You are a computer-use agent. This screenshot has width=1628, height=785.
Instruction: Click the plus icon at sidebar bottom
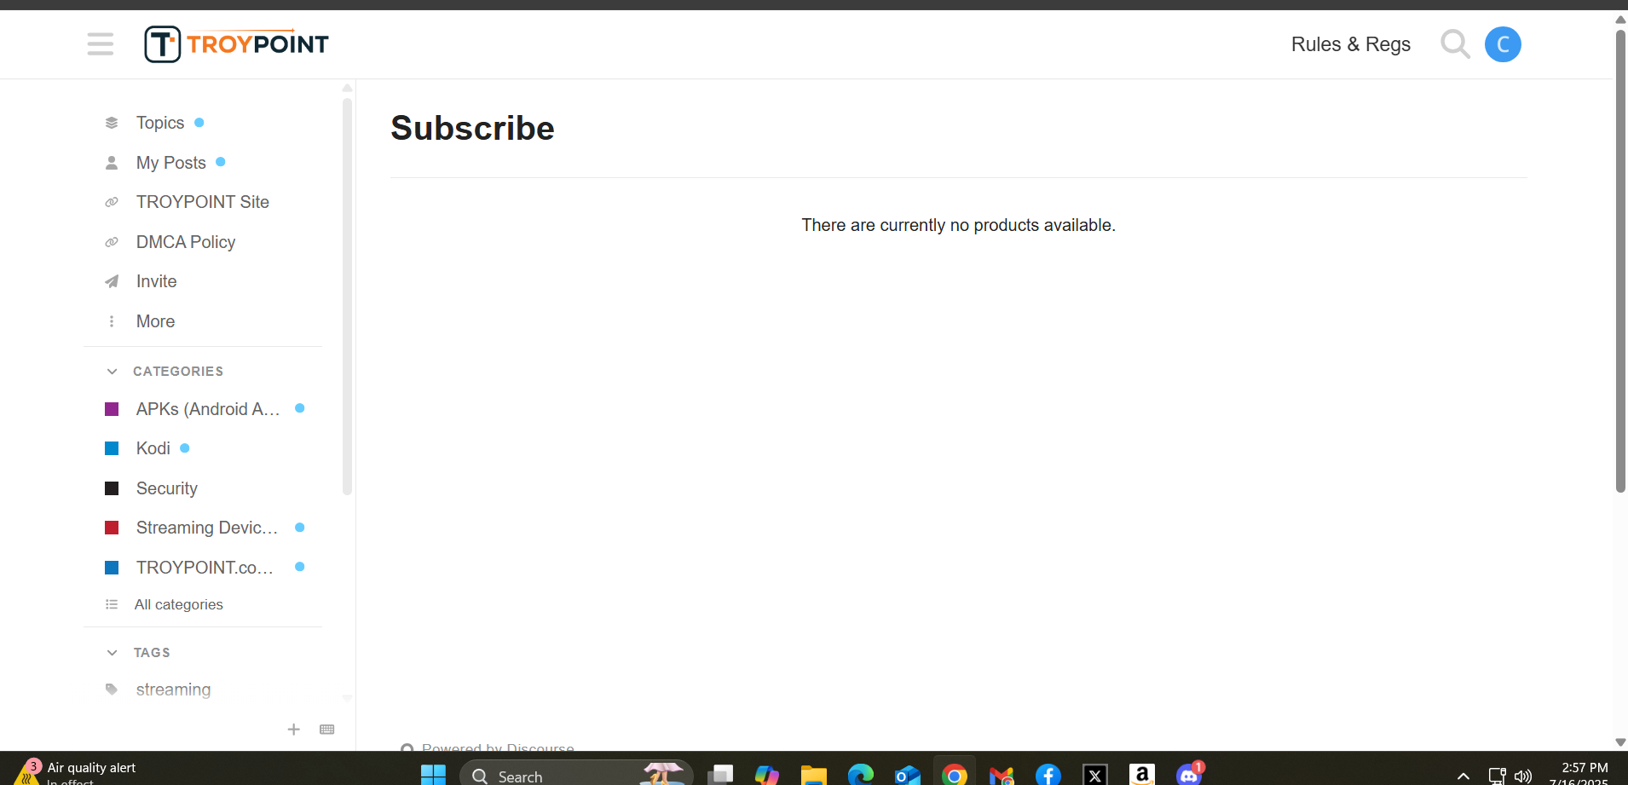point(293,730)
